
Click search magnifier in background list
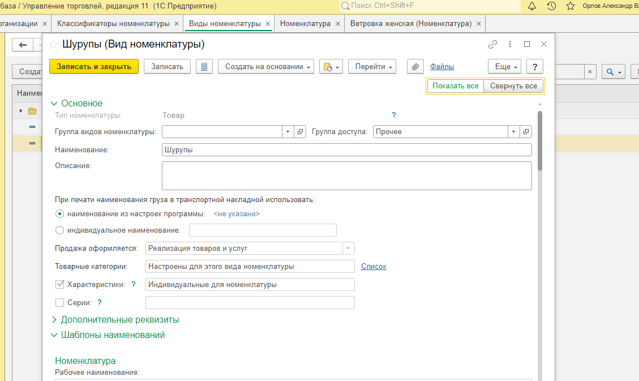click(613, 72)
